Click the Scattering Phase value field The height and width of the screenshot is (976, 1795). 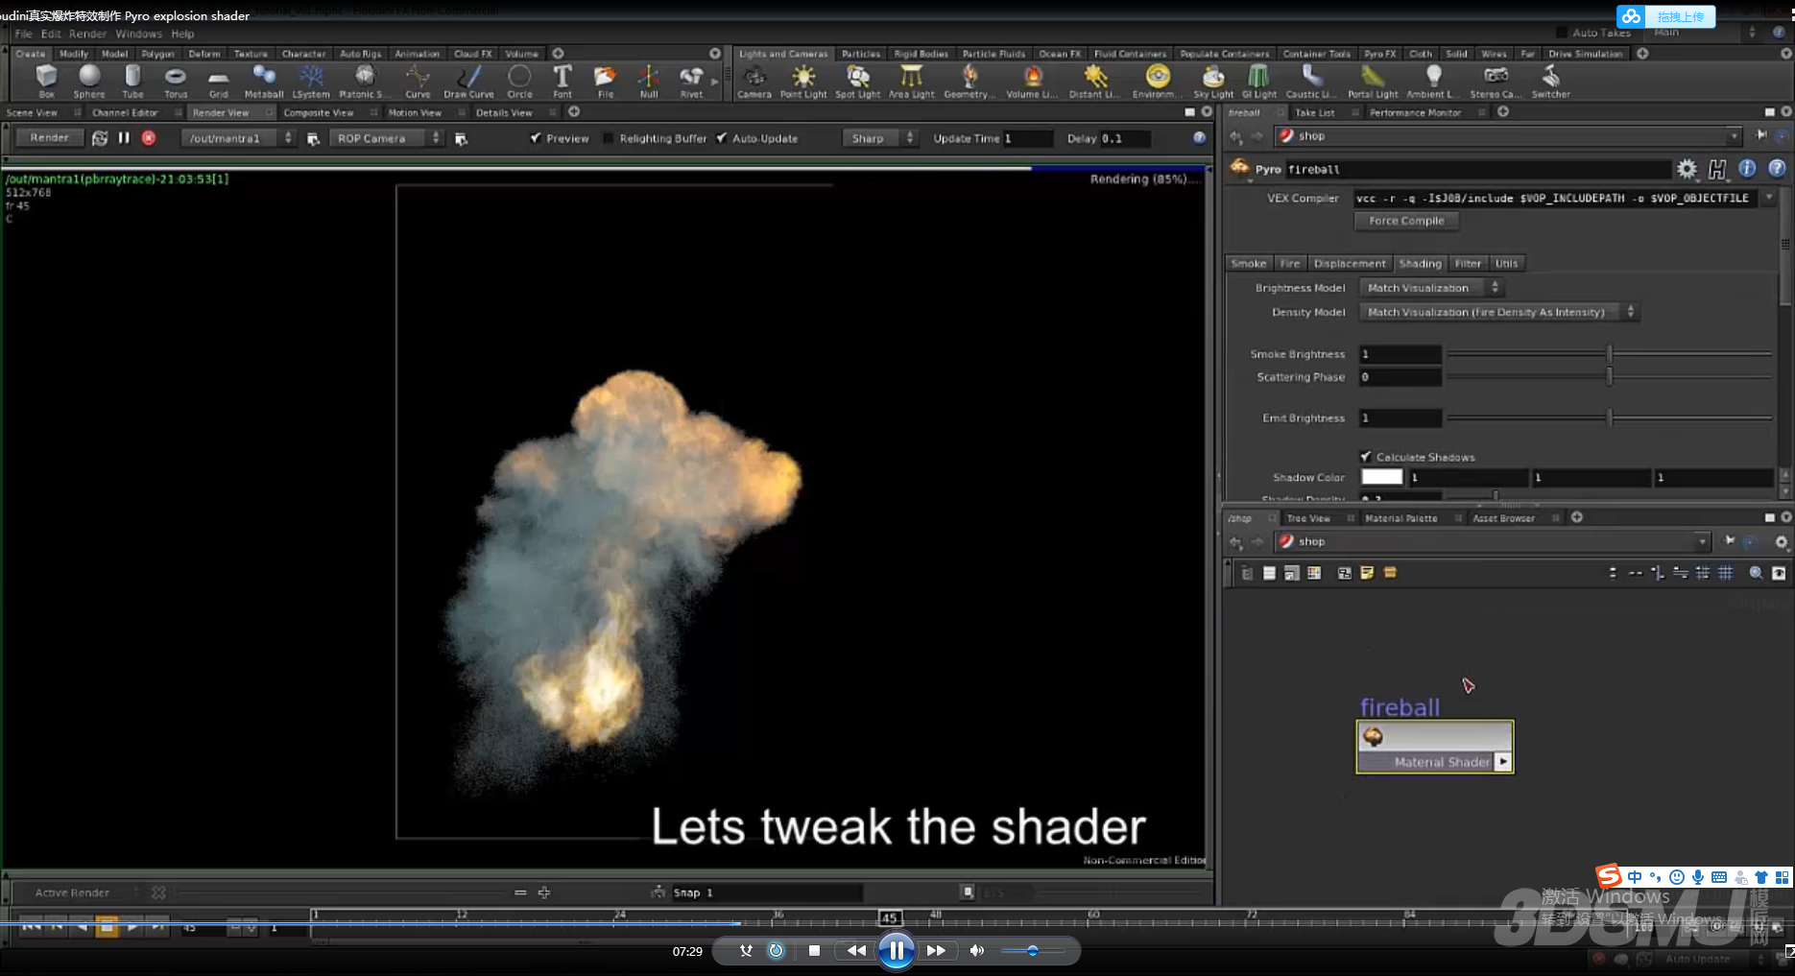[1400, 377]
